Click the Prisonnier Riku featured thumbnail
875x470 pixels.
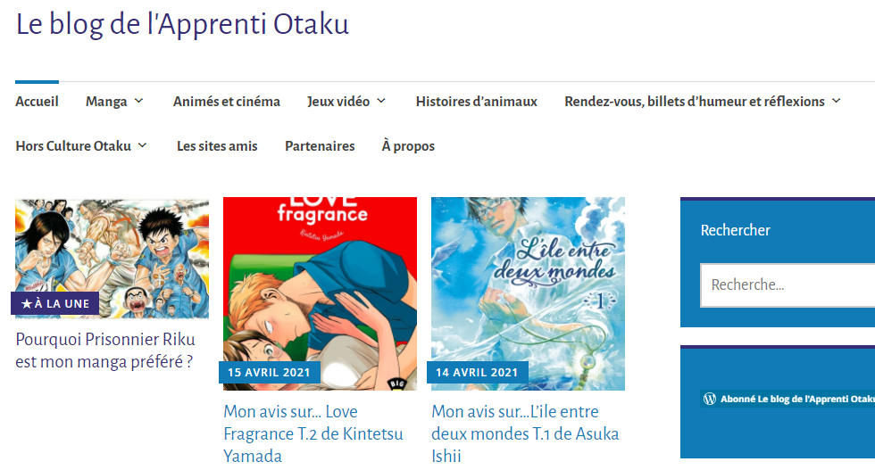[112, 259]
